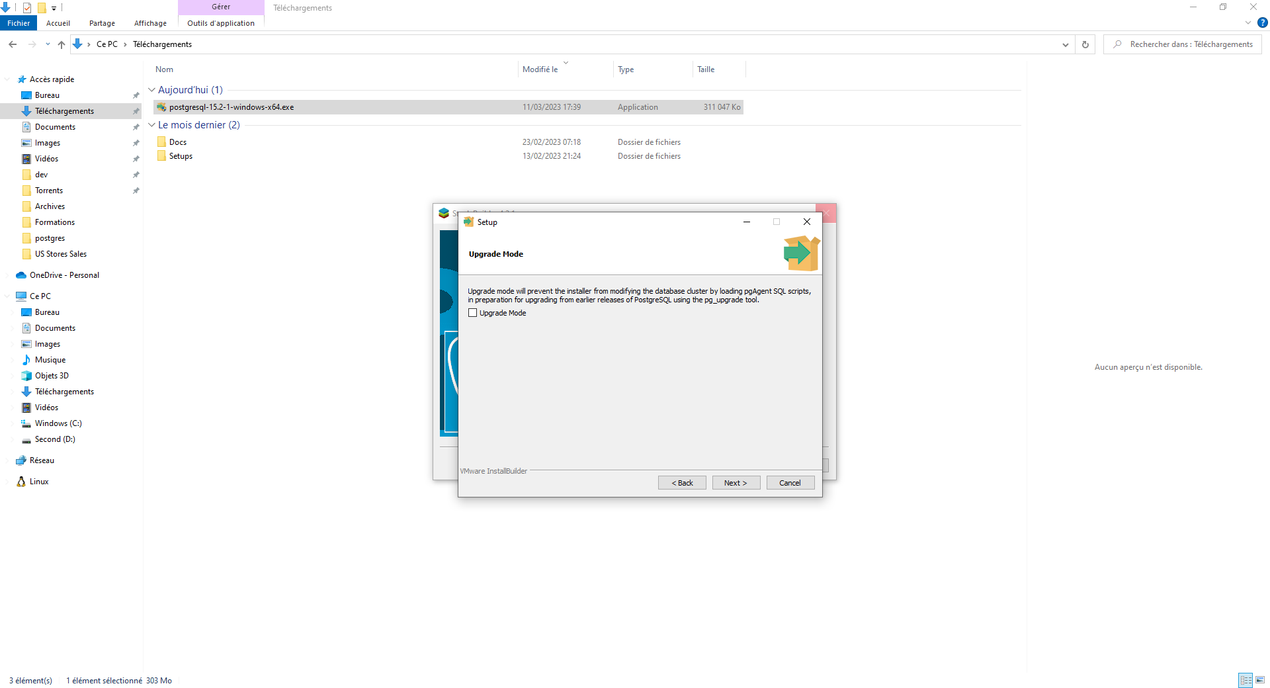Open the postgres folder in sidebar
Image resolution: width=1270 pixels, height=688 pixels.
click(50, 238)
